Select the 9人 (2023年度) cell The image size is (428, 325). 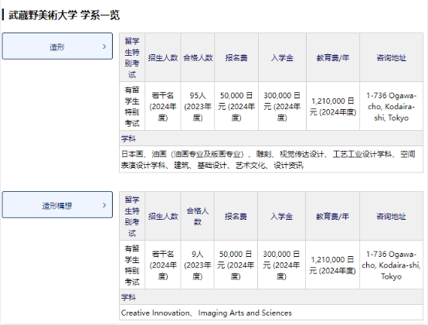click(x=197, y=265)
